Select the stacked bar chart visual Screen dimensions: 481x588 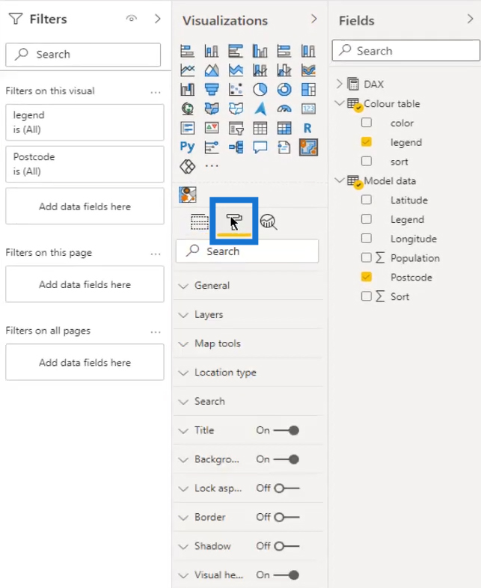pos(188,51)
